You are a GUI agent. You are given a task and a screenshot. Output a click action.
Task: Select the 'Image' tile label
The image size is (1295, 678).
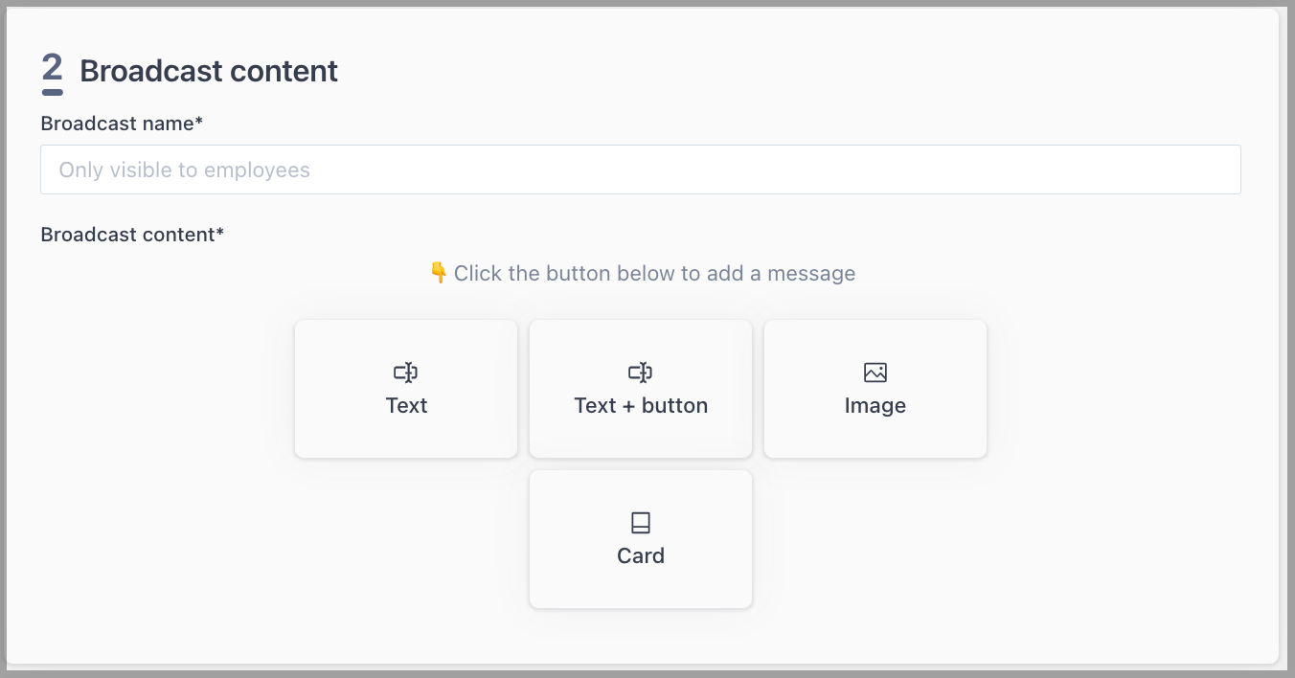[875, 406]
